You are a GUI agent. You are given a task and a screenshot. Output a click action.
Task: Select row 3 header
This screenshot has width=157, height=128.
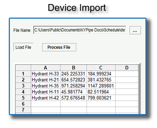tap(23, 86)
